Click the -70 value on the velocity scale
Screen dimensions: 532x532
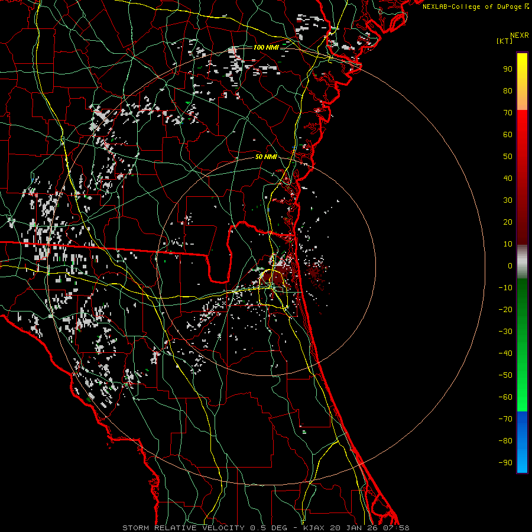(505, 419)
